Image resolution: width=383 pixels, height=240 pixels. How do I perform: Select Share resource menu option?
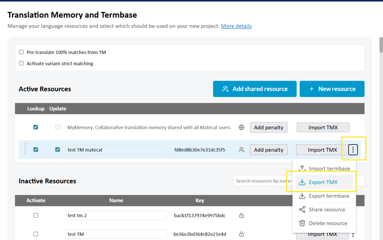pyautogui.click(x=326, y=210)
